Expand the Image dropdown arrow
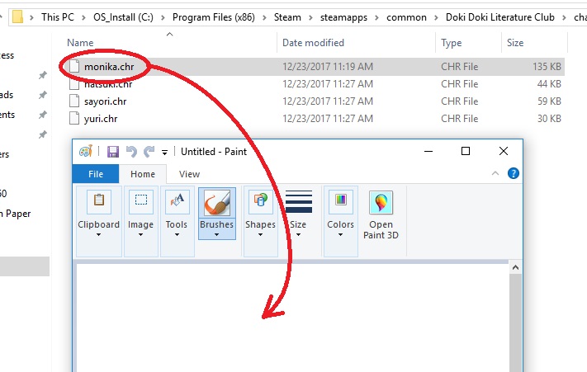The image size is (587, 372). pos(140,235)
